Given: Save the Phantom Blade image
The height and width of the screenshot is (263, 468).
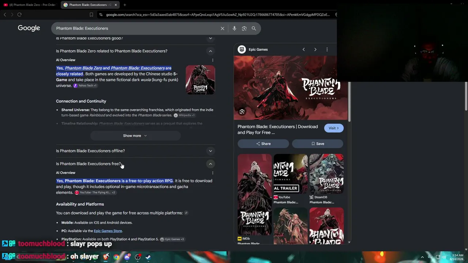Looking at the screenshot, I should (x=318, y=144).
